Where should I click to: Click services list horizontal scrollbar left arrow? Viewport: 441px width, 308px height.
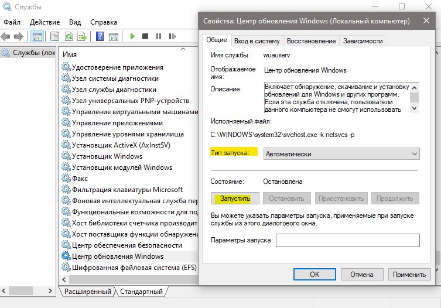[x=64, y=279]
